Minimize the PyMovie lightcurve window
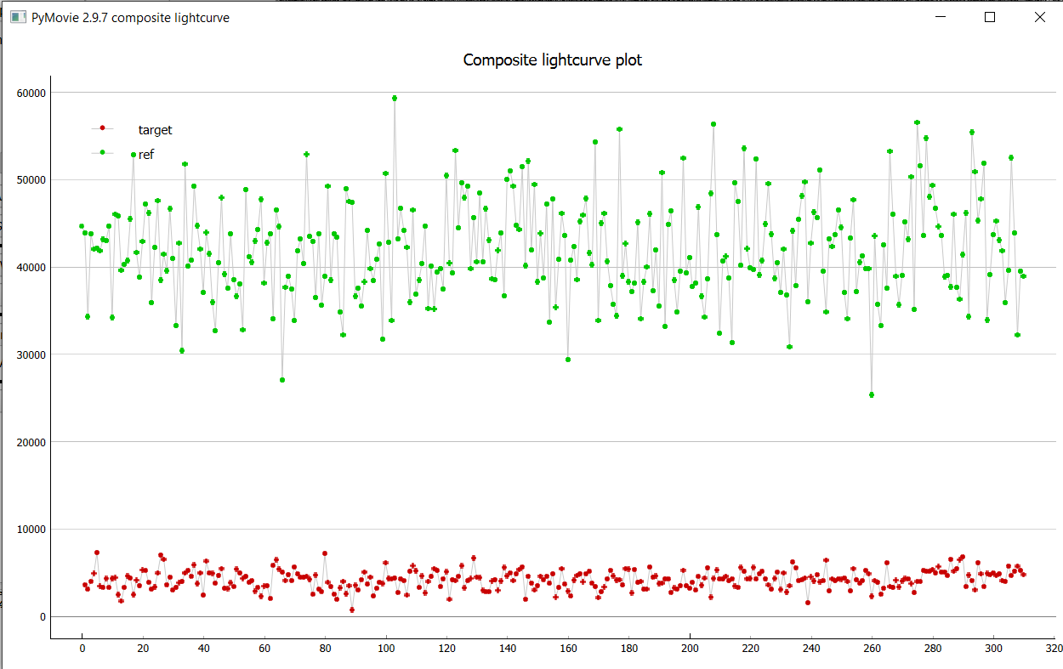This screenshot has height=669, width=1063. pyautogui.click(x=941, y=17)
